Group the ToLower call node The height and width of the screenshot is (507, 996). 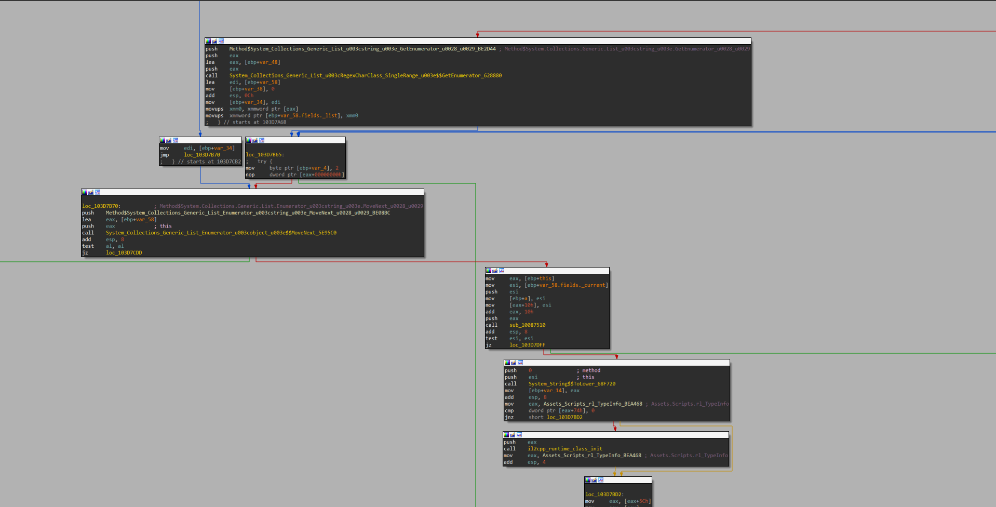tap(520, 363)
